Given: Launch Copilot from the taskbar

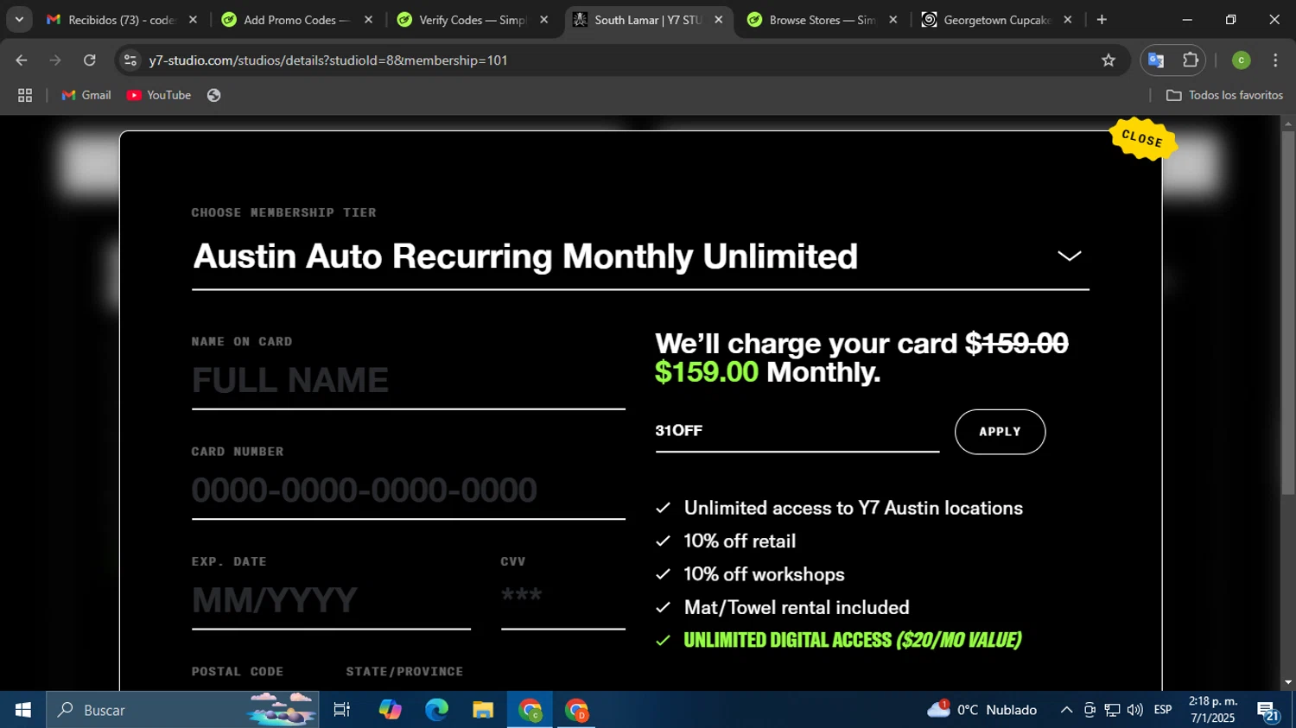Looking at the screenshot, I should tap(390, 710).
